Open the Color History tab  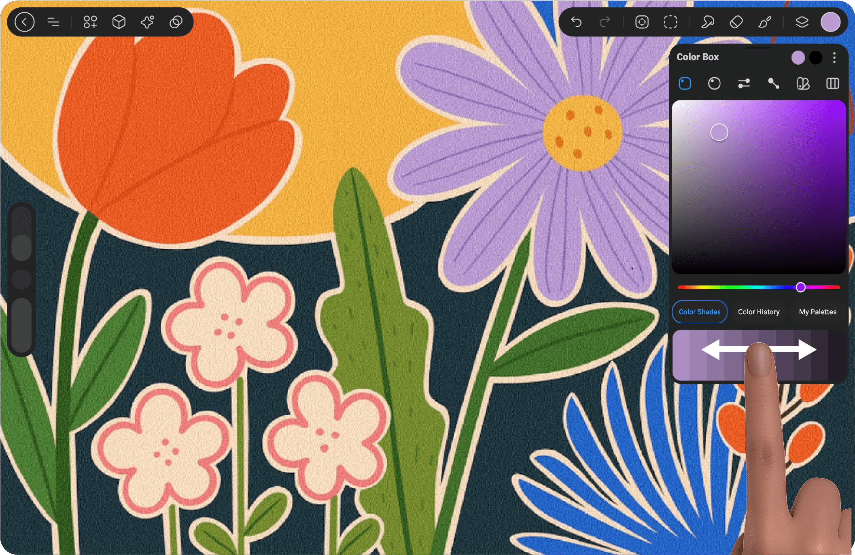pos(758,312)
